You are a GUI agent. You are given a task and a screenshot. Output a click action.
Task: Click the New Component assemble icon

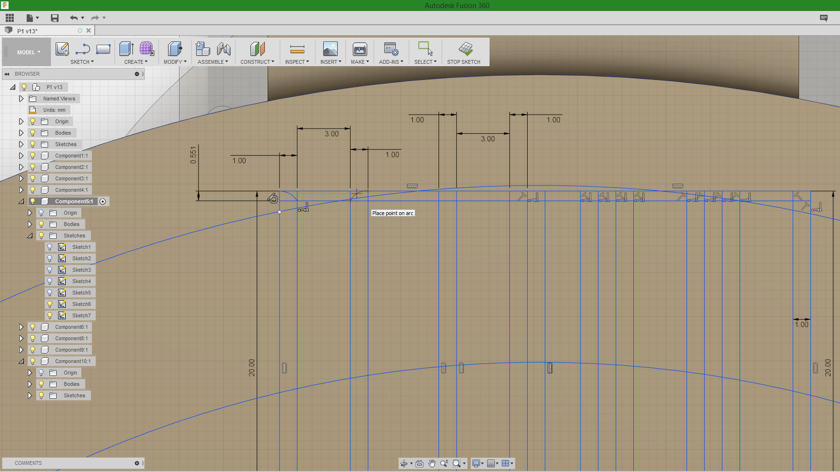pos(203,49)
